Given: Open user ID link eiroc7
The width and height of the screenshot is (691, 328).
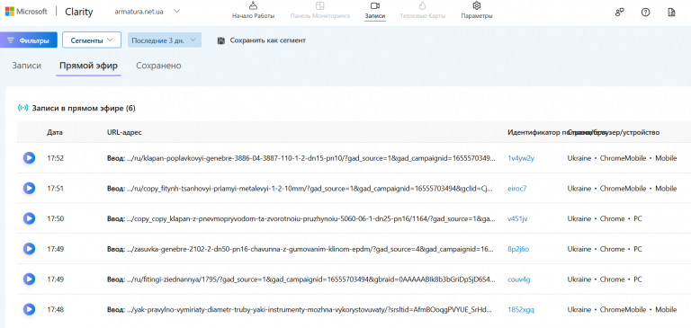Looking at the screenshot, I should (517, 189).
